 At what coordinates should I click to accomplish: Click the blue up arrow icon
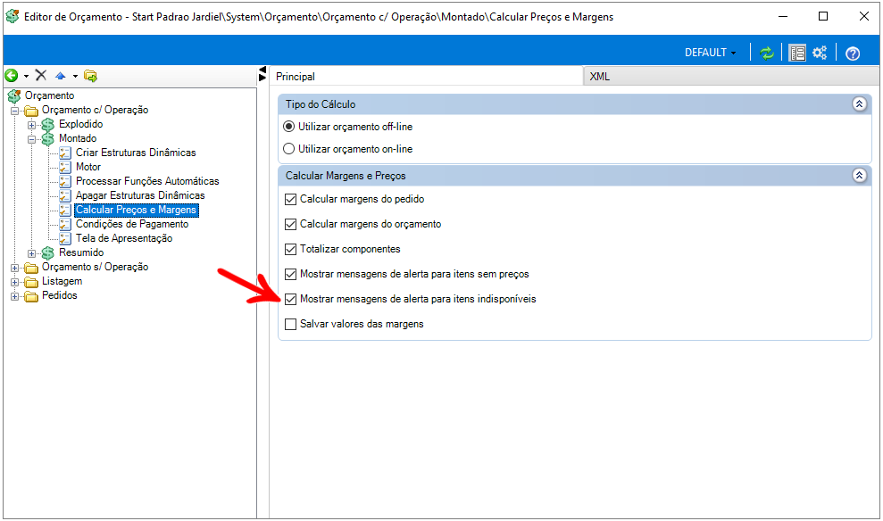click(61, 76)
